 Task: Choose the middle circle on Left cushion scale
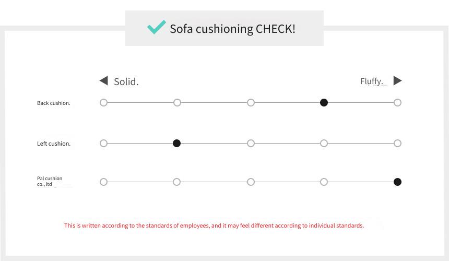251,143
